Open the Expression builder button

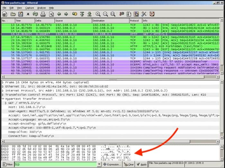click(x=112, y=164)
